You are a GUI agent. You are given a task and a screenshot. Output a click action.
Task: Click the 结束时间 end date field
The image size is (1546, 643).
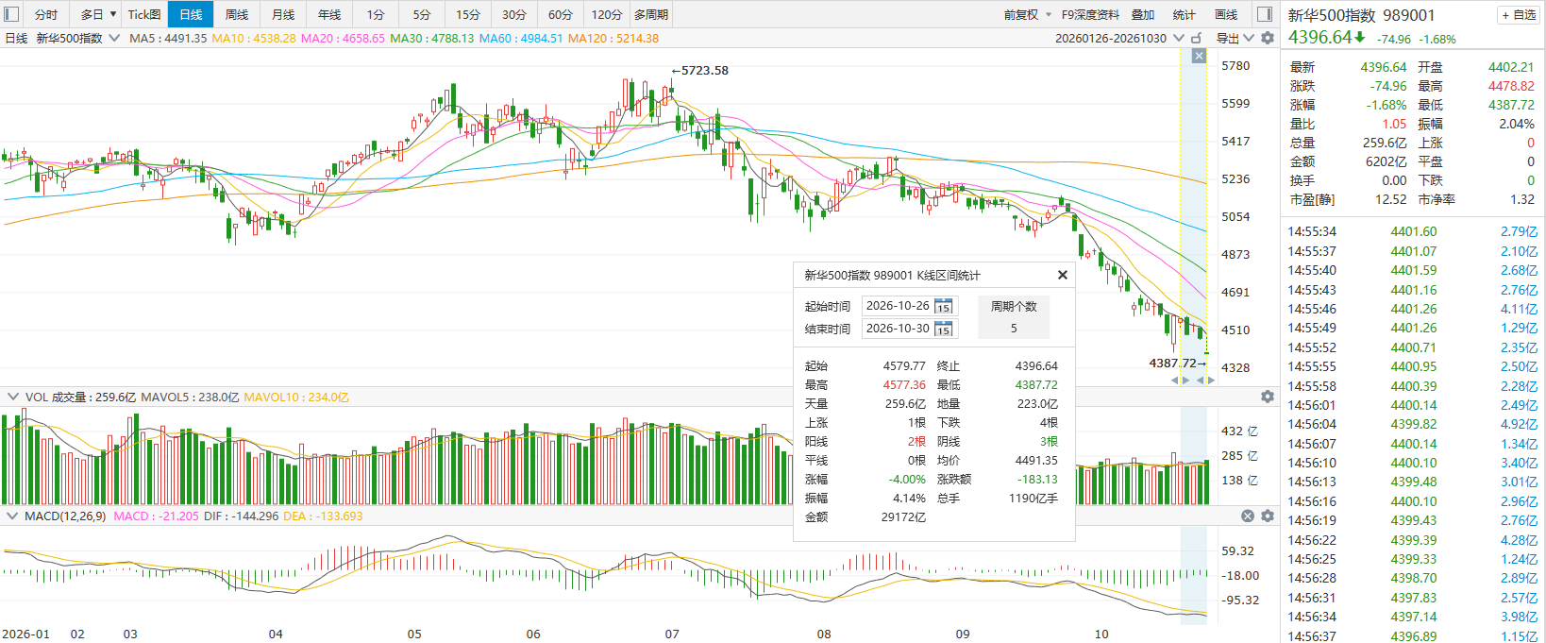(910, 329)
